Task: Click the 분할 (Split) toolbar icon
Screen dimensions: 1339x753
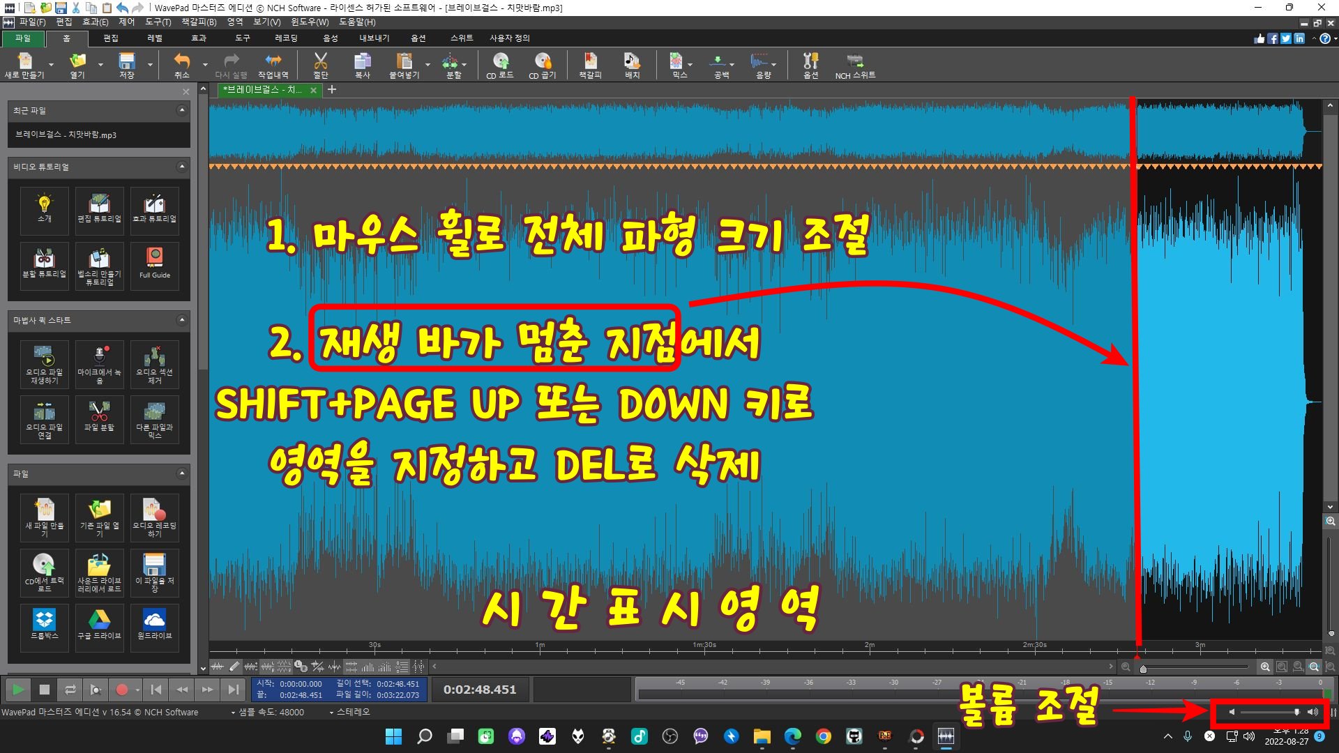Action: click(452, 65)
